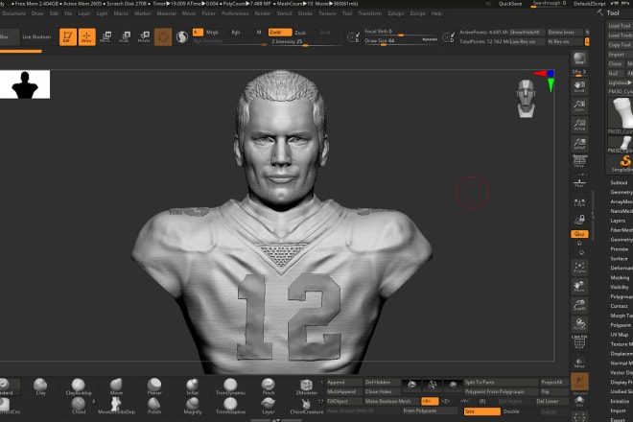Click the Scroll canvas icon

pos(579,86)
